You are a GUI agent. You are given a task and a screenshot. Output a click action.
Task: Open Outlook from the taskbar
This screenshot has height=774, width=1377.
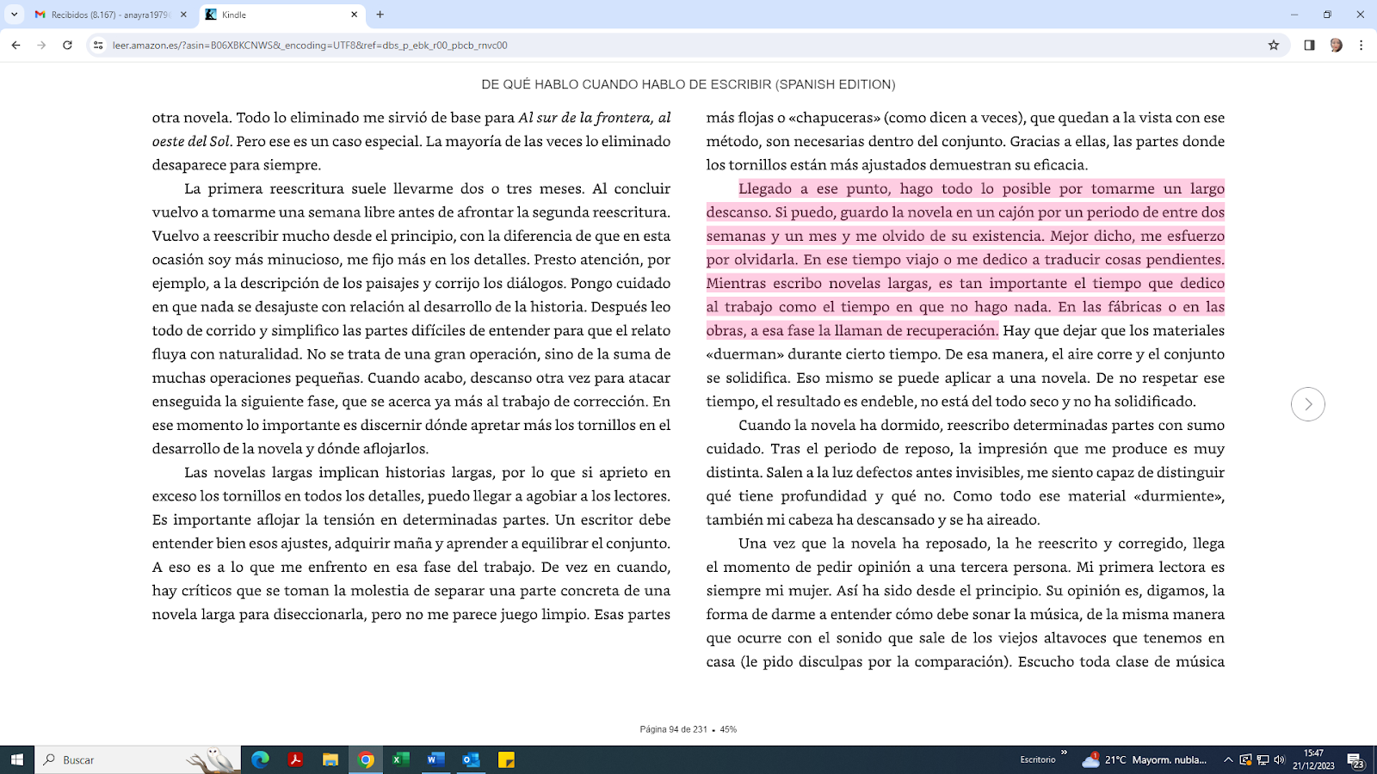click(471, 759)
